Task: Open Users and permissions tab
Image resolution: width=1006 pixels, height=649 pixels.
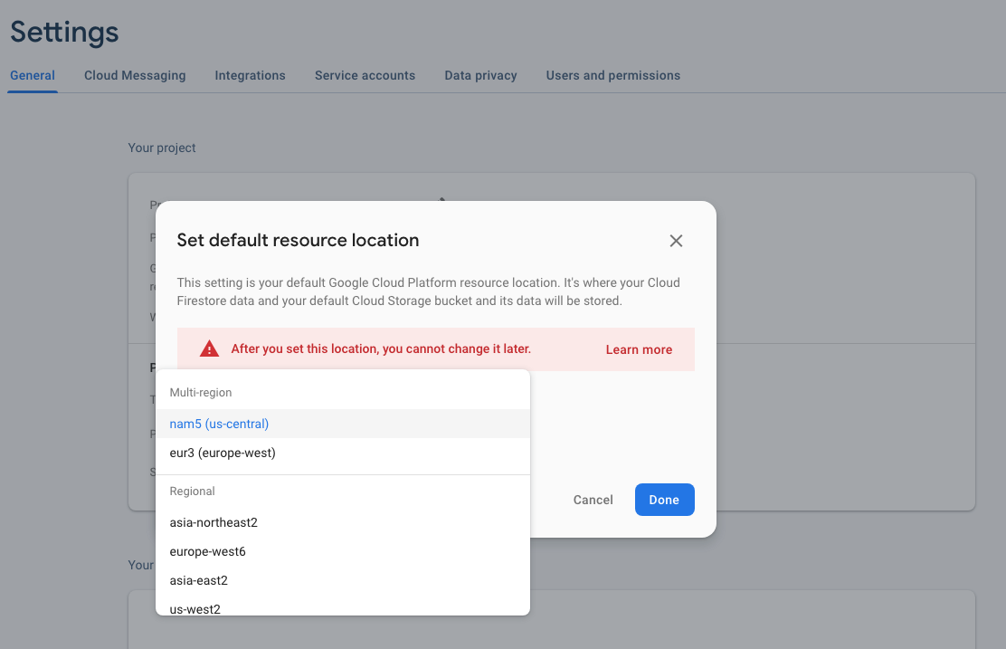Action: click(x=612, y=75)
